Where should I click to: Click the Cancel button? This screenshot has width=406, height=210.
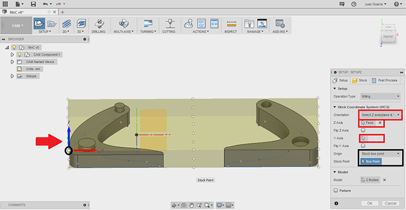pyautogui.click(x=390, y=203)
